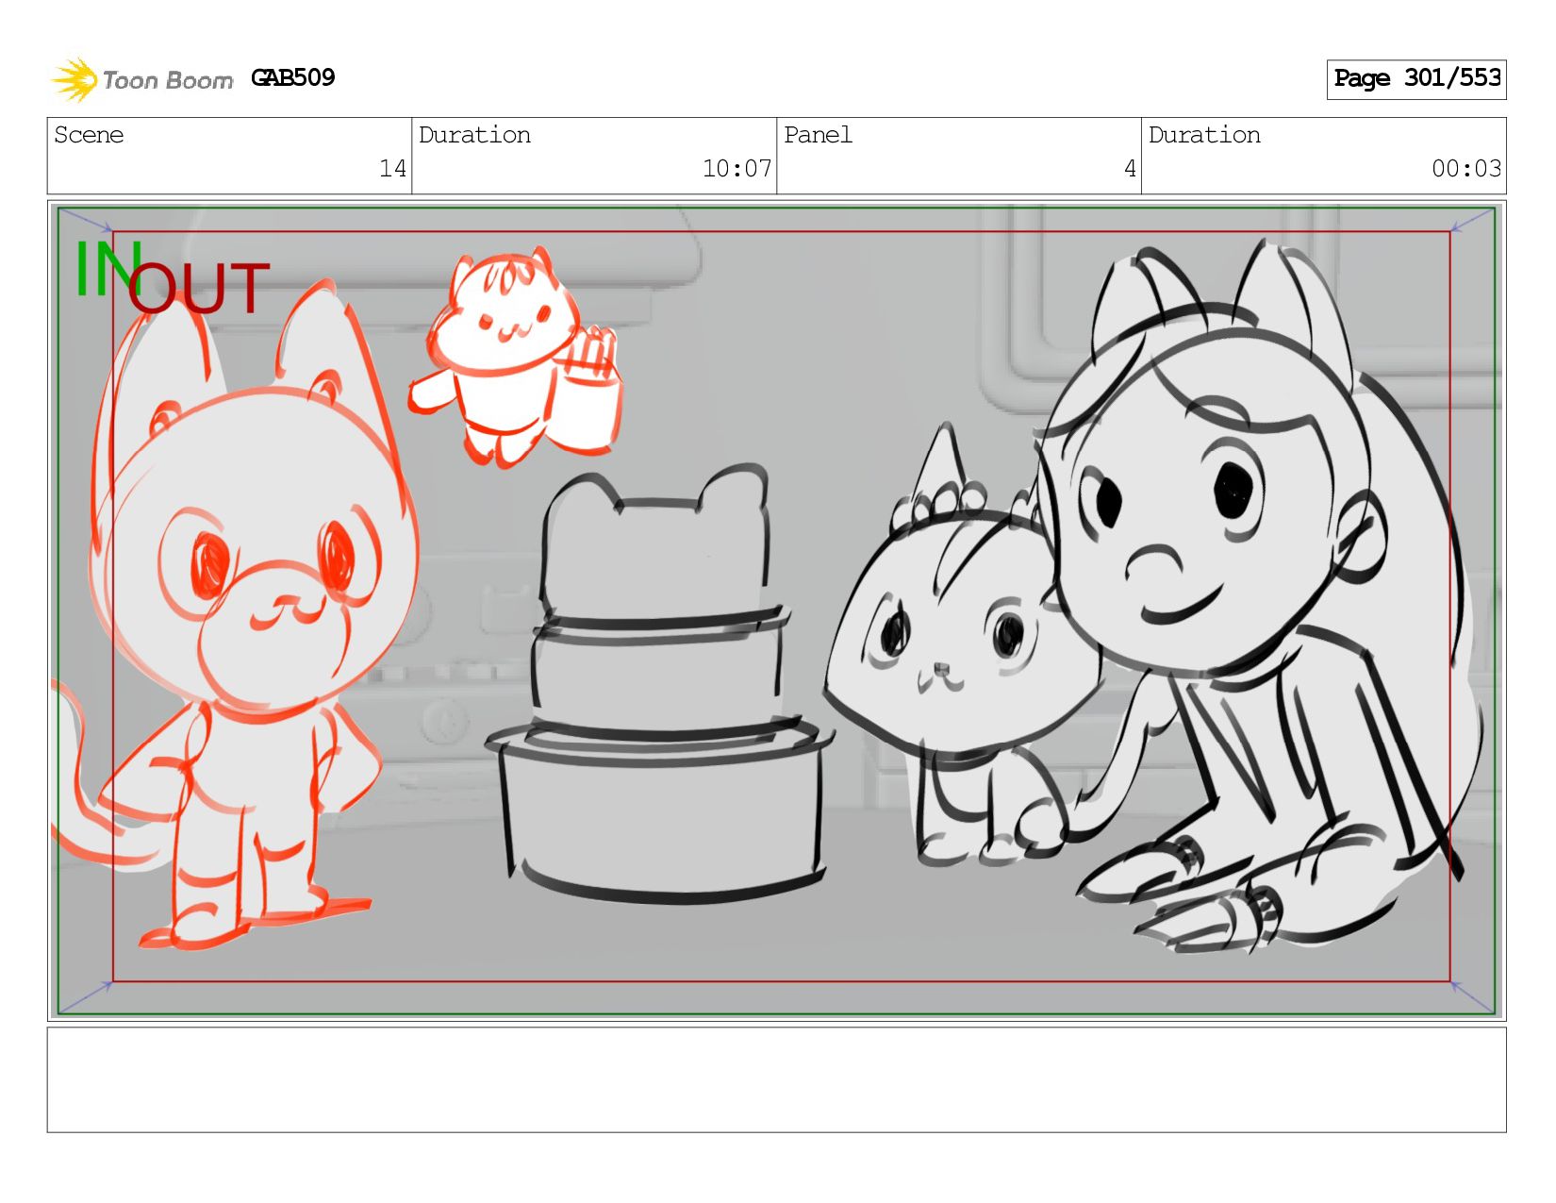Click the panel Duration label beside 00:03
Screen dimensions: 1556x1203
tap(1204, 135)
